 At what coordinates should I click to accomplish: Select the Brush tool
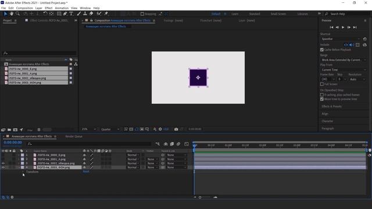(x=79, y=14)
